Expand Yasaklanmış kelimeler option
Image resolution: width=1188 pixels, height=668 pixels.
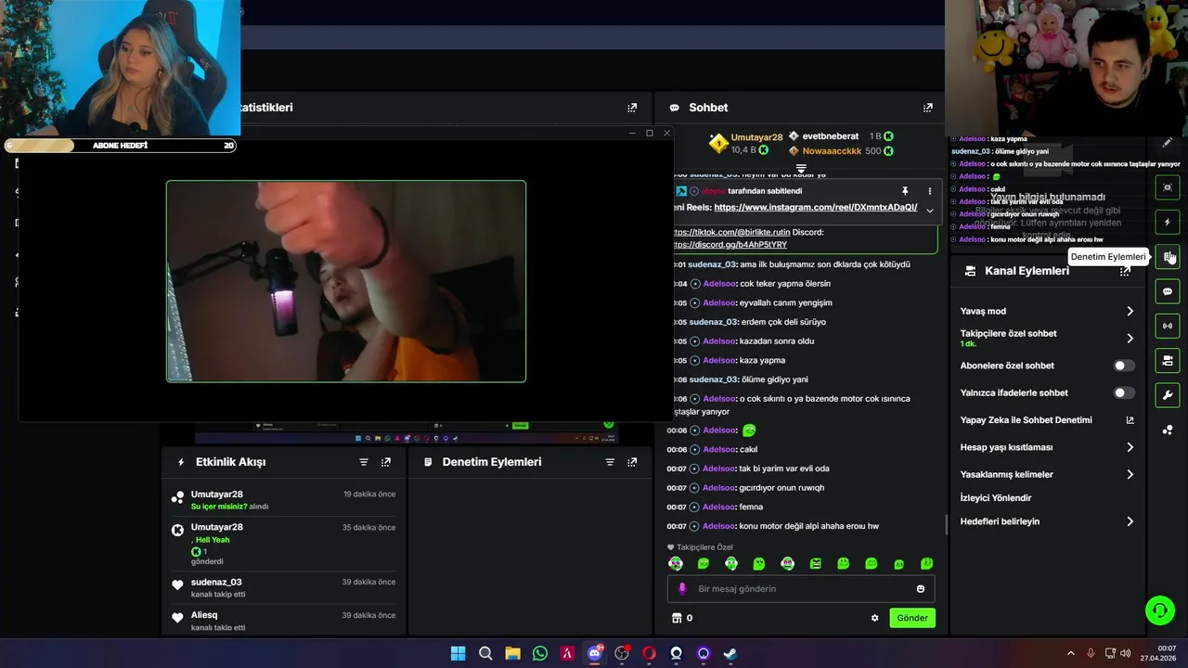point(1130,474)
